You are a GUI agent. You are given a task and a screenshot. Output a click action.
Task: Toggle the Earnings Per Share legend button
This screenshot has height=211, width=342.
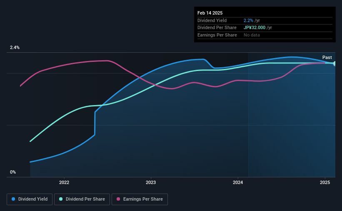click(x=140, y=199)
